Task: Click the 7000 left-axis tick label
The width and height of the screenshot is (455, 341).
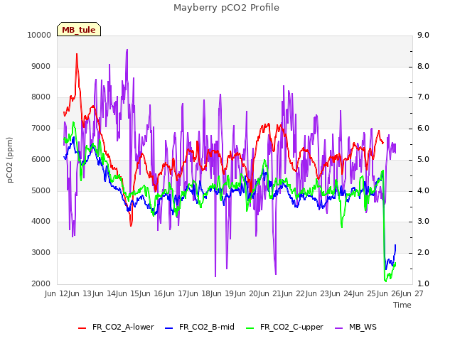Action: point(41,128)
